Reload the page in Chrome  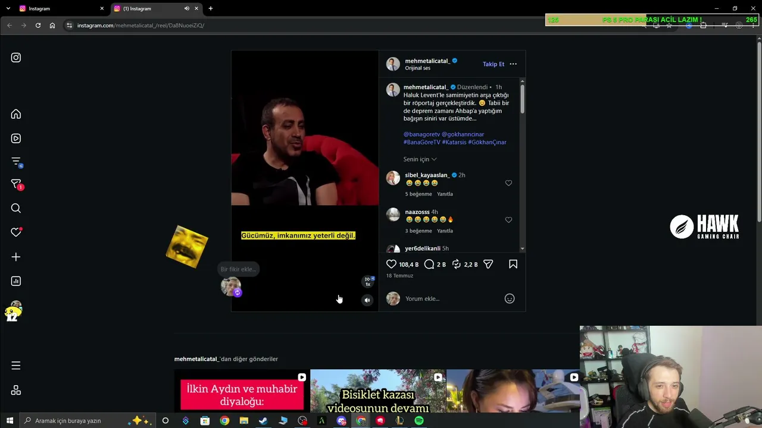[38, 26]
